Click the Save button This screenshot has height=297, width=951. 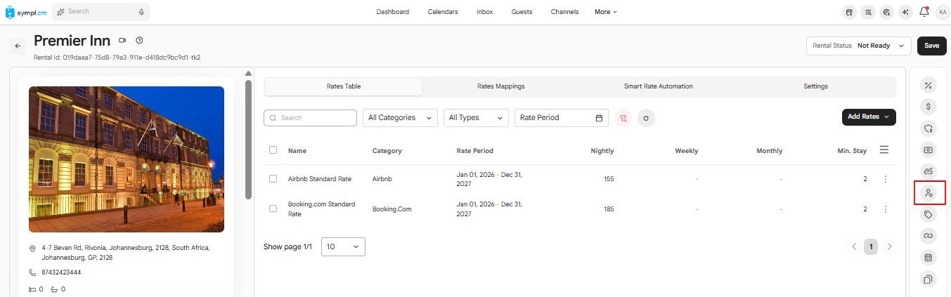pyautogui.click(x=932, y=46)
